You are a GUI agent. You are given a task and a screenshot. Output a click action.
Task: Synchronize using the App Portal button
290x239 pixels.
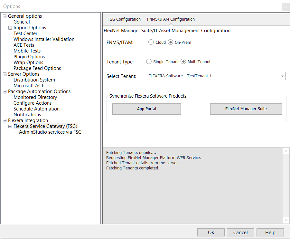click(146, 109)
